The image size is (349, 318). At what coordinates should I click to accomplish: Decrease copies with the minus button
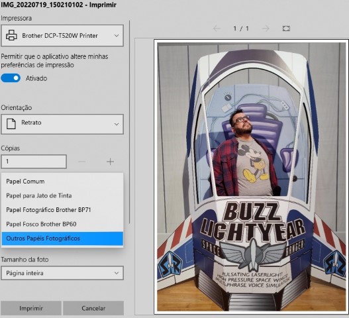[81, 162]
